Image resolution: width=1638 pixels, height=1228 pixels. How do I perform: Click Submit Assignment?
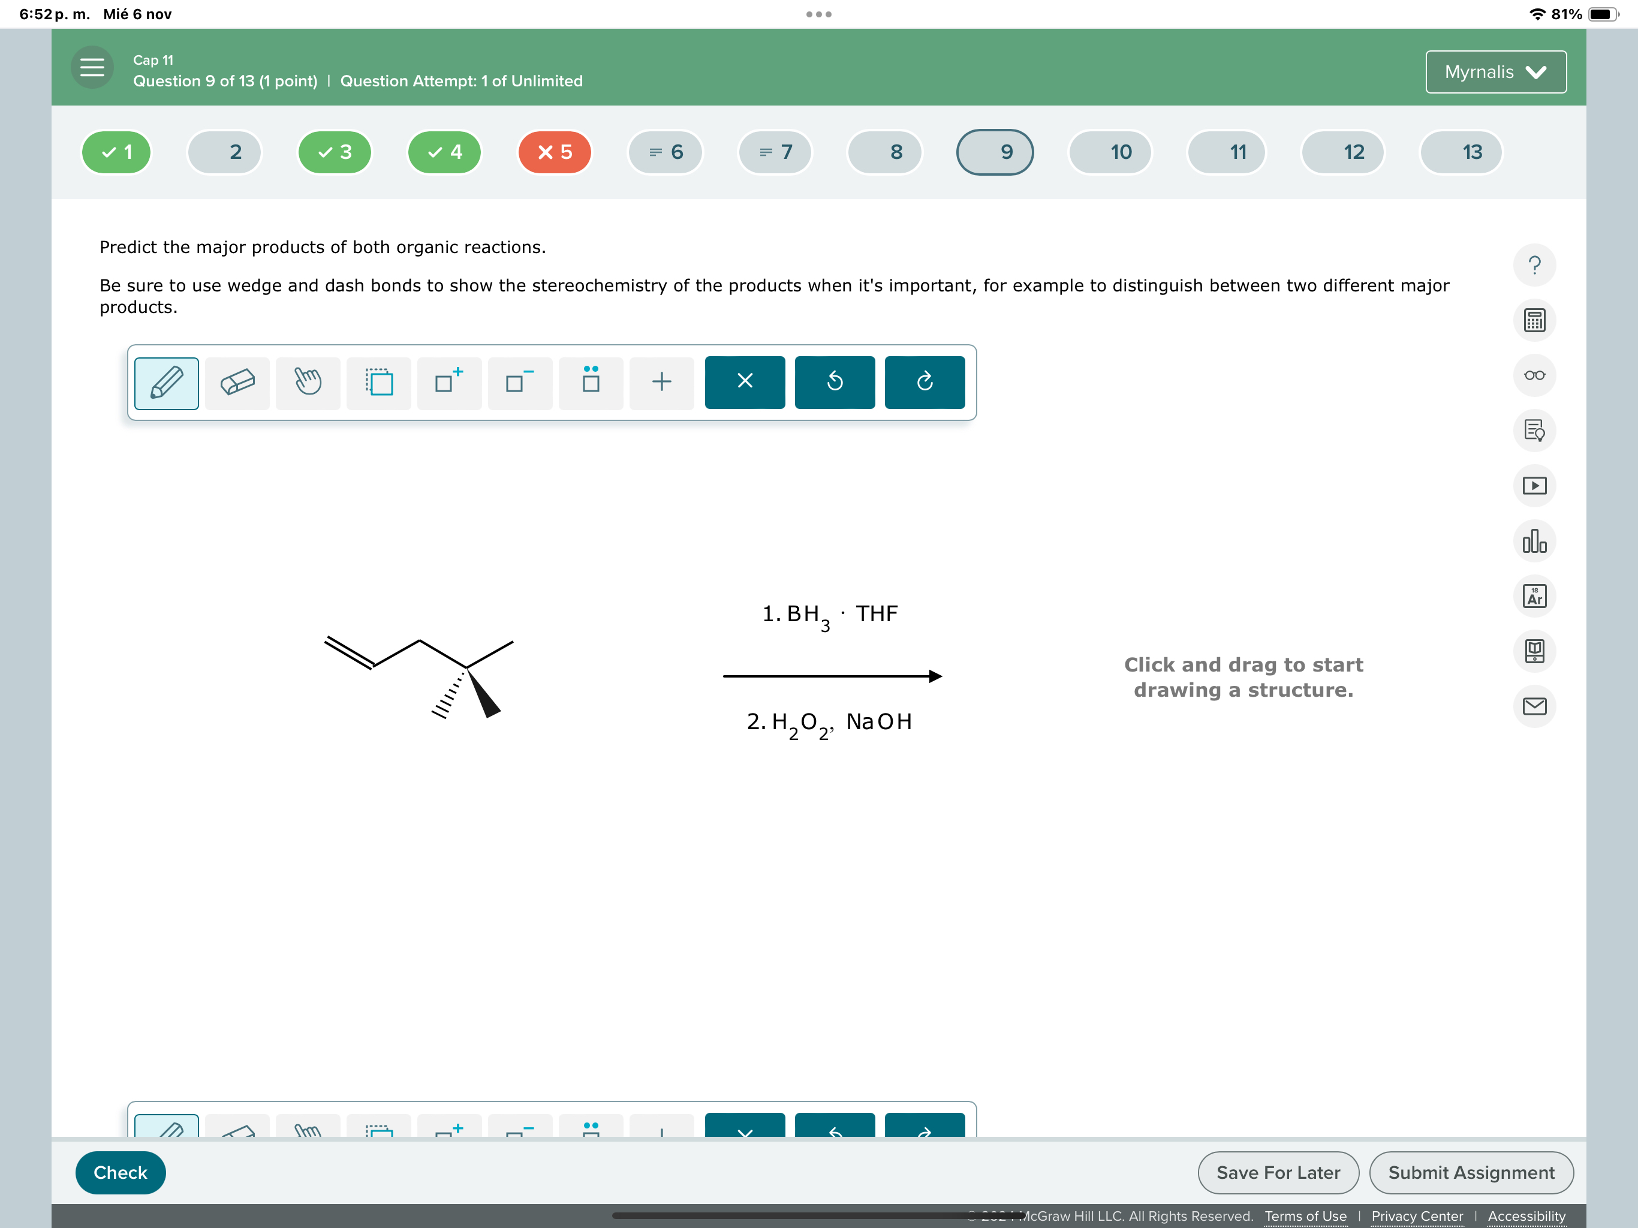tap(1471, 1172)
